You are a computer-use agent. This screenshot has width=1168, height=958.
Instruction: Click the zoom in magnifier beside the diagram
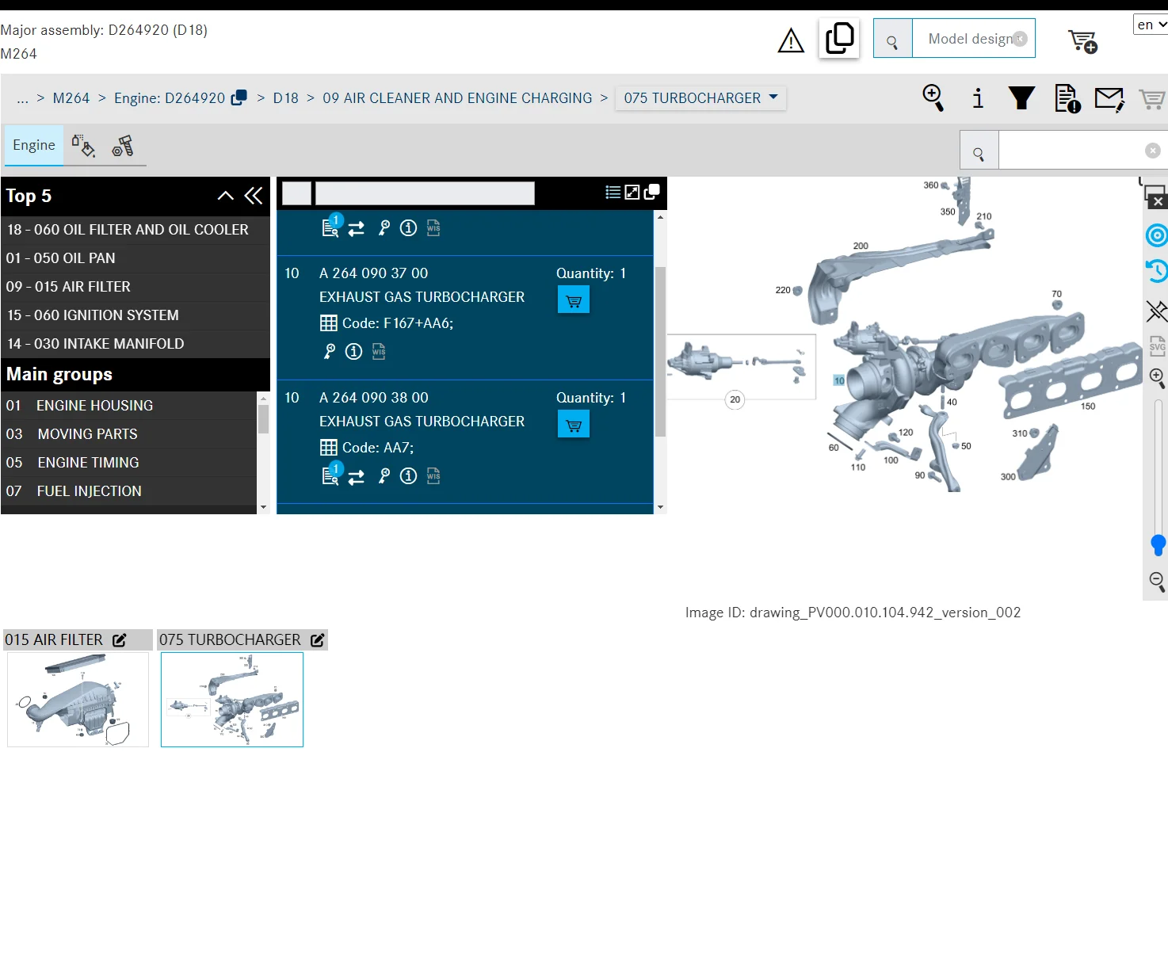pyautogui.click(x=1158, y=378)
